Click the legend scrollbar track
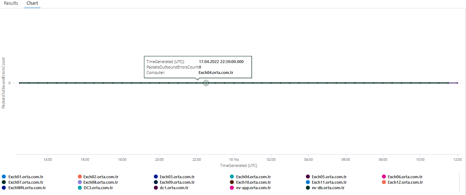The image size is (466, 195). tap(459, 182)
